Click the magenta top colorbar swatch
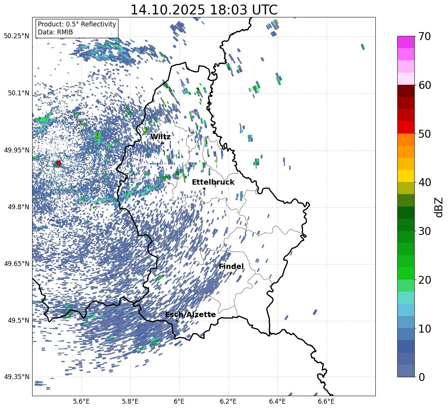Viewport: 448px width, 409px height. (406, 42)
